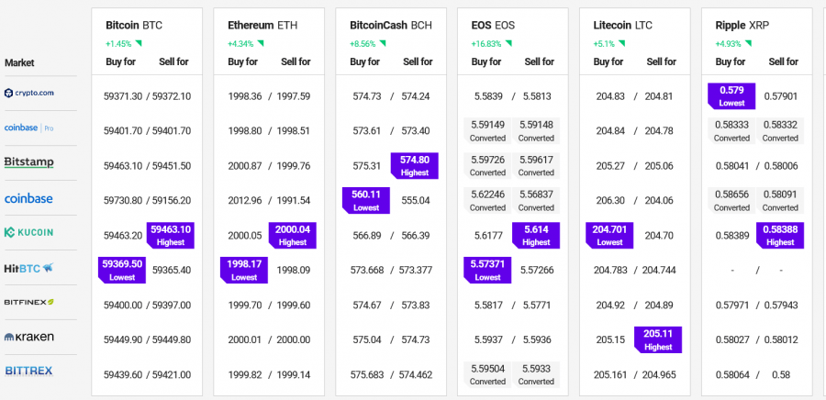Click Ethereum's Sell for header
Screen dimensions: 826x400
click(x=296, y=61)
